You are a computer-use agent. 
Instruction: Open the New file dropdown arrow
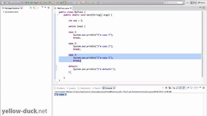tap(5, 3)
